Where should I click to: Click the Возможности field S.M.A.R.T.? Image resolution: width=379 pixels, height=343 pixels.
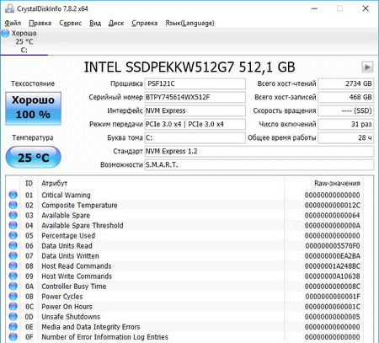point(259,164)
